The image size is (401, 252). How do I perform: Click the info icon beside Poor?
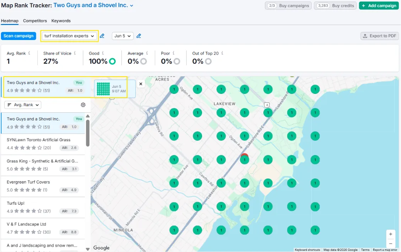click(174, 53)
